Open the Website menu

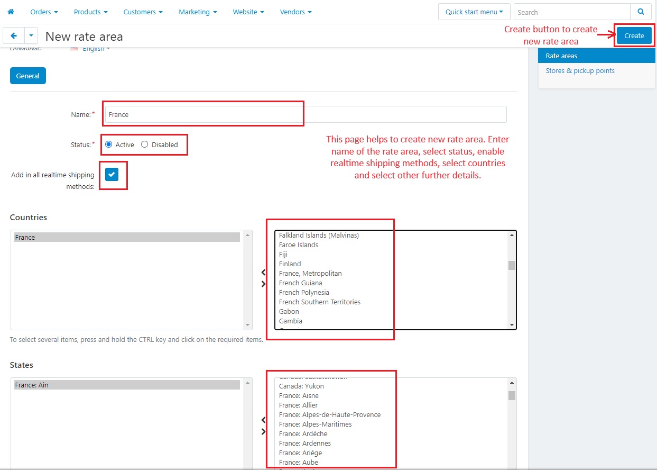tap(248, 12)
